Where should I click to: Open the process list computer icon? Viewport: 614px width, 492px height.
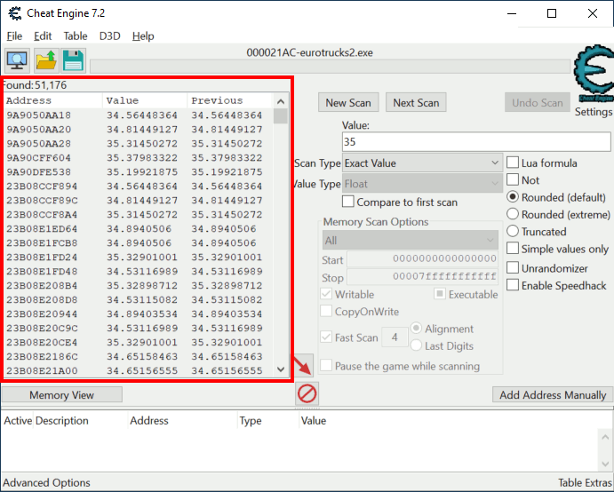pos(17,61)
